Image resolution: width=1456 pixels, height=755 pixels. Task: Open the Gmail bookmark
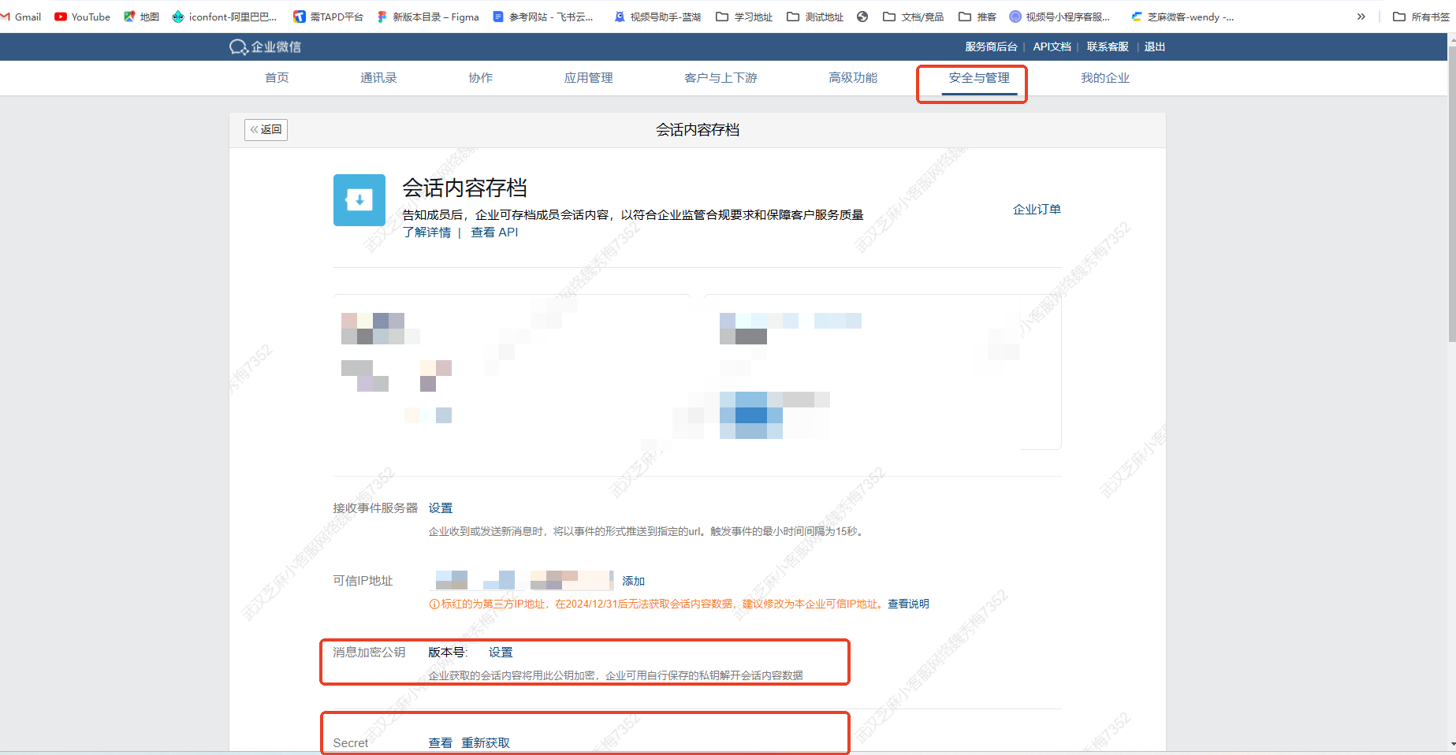tap(21, 17)
